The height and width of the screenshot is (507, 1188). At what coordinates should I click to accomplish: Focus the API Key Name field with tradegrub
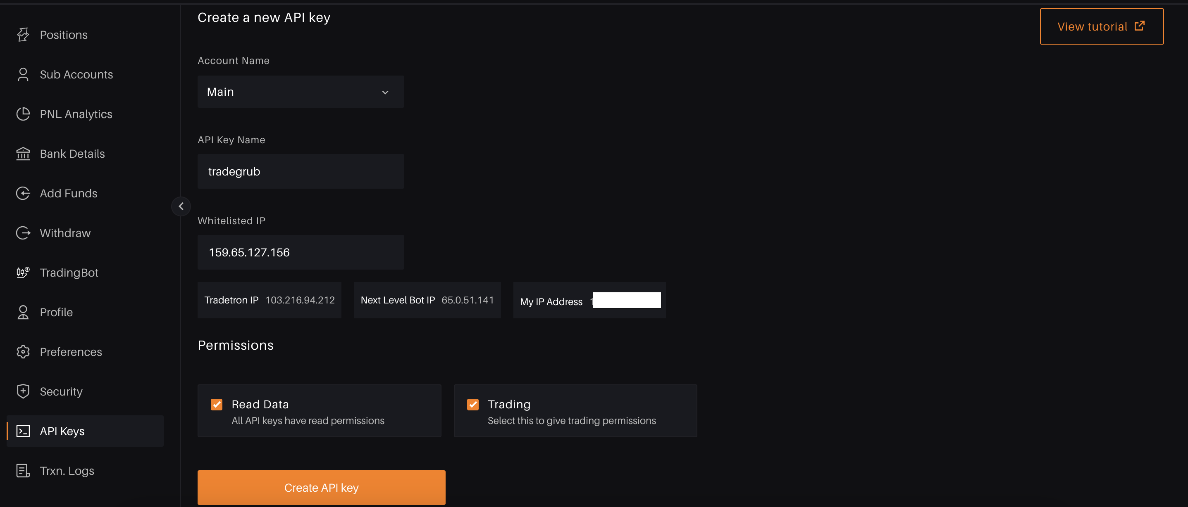point(301,171)
